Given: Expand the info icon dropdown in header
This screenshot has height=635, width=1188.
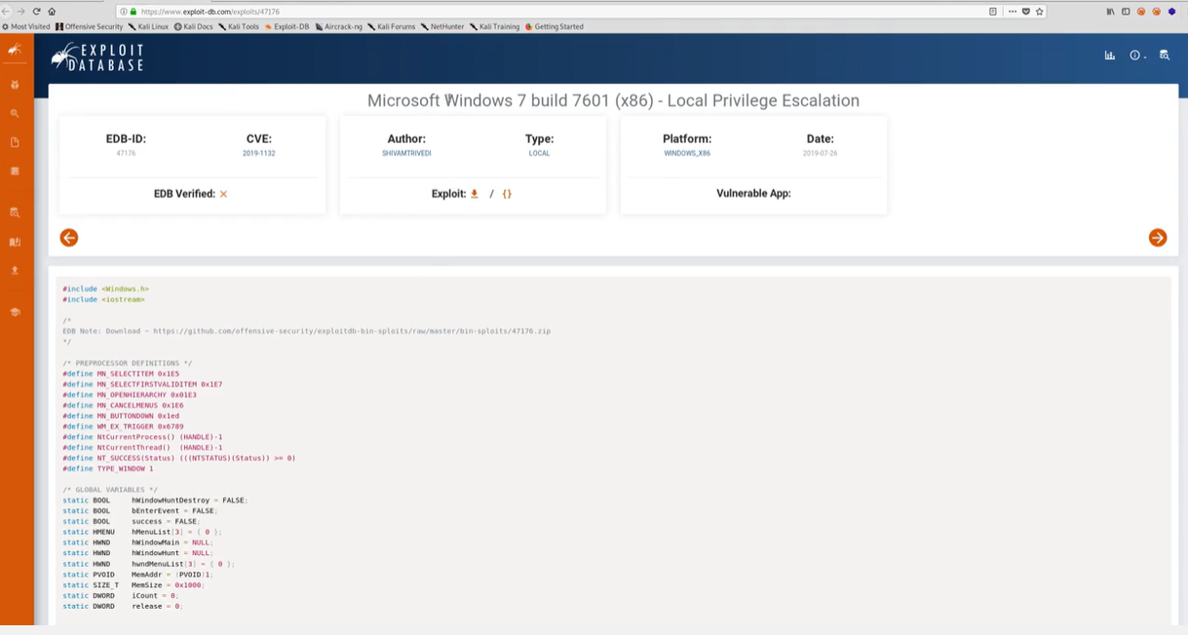Looking at the screenshot, I should click(1136, 56).
